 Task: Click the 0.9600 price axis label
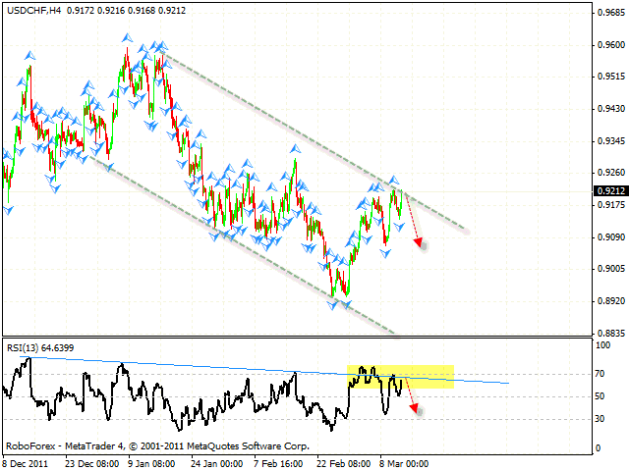pyautogui.click(x=609, y=45)
